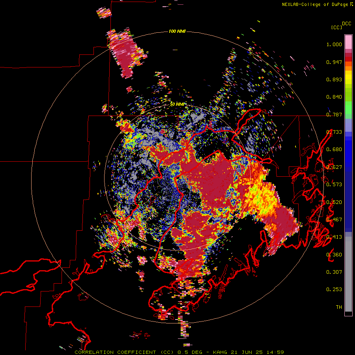The height and width of the screenshot is (355, 355).
Task: Click the 0.467 scale value
Action: click(334, 220)
